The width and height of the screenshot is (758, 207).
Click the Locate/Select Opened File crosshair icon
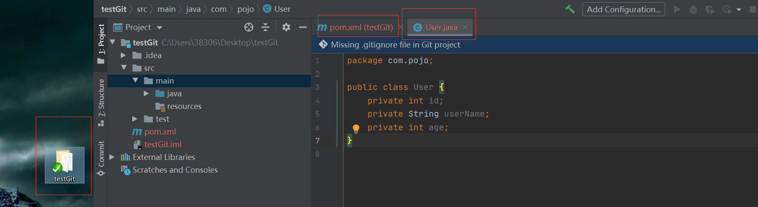point(249,27)
